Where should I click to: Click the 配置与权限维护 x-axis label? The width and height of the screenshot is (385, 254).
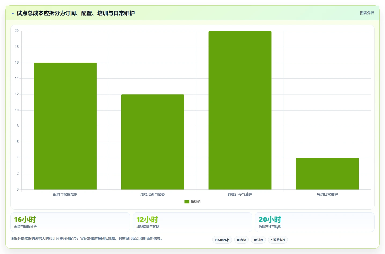pyautogui.click(x=65, y=194)
